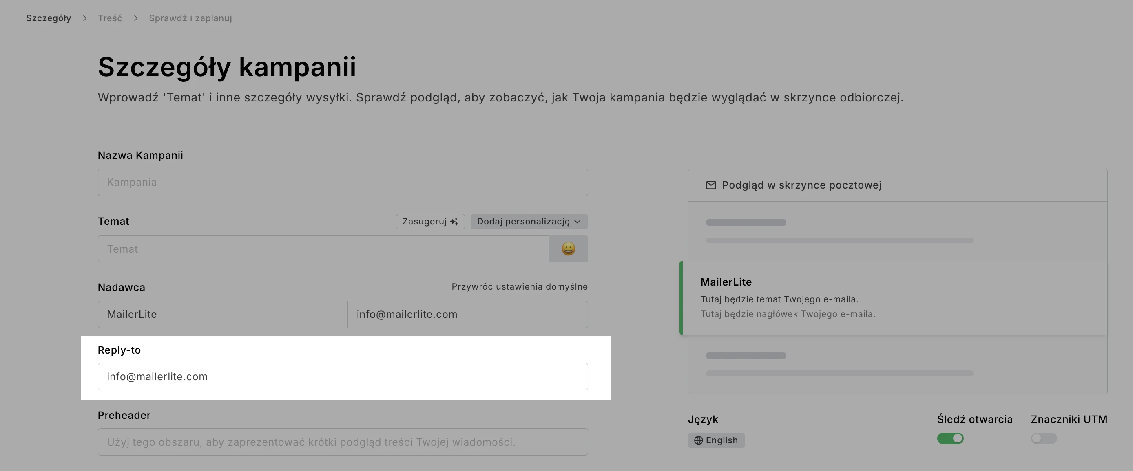Click the globe icon beside English
Image resolution: width=1133 pixels, height=471 pixels.
(698, 440)
